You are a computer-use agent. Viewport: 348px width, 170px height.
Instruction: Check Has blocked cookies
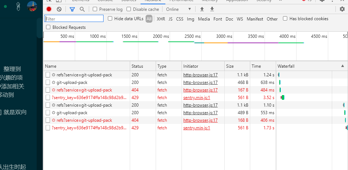point(285,18)
